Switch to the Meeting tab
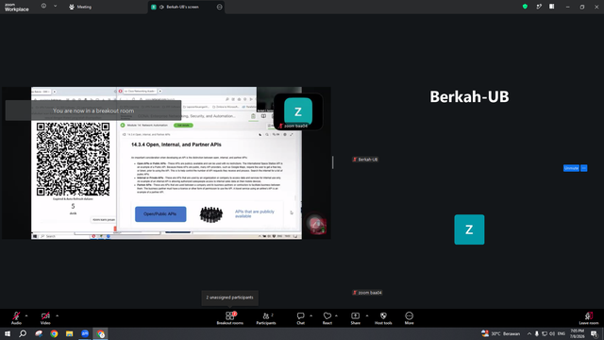Viewport: 604px width, 340px height. [80, 7]
